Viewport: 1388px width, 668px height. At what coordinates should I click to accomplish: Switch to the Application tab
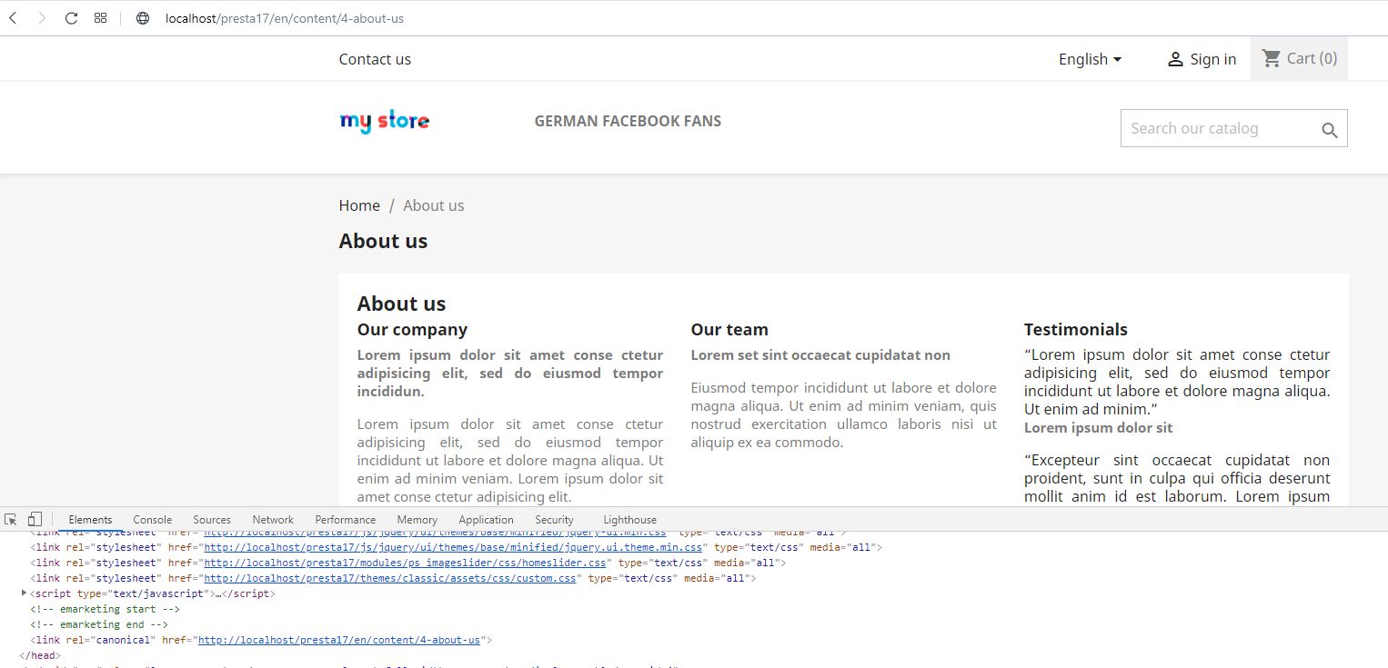[x=486, y=520]
